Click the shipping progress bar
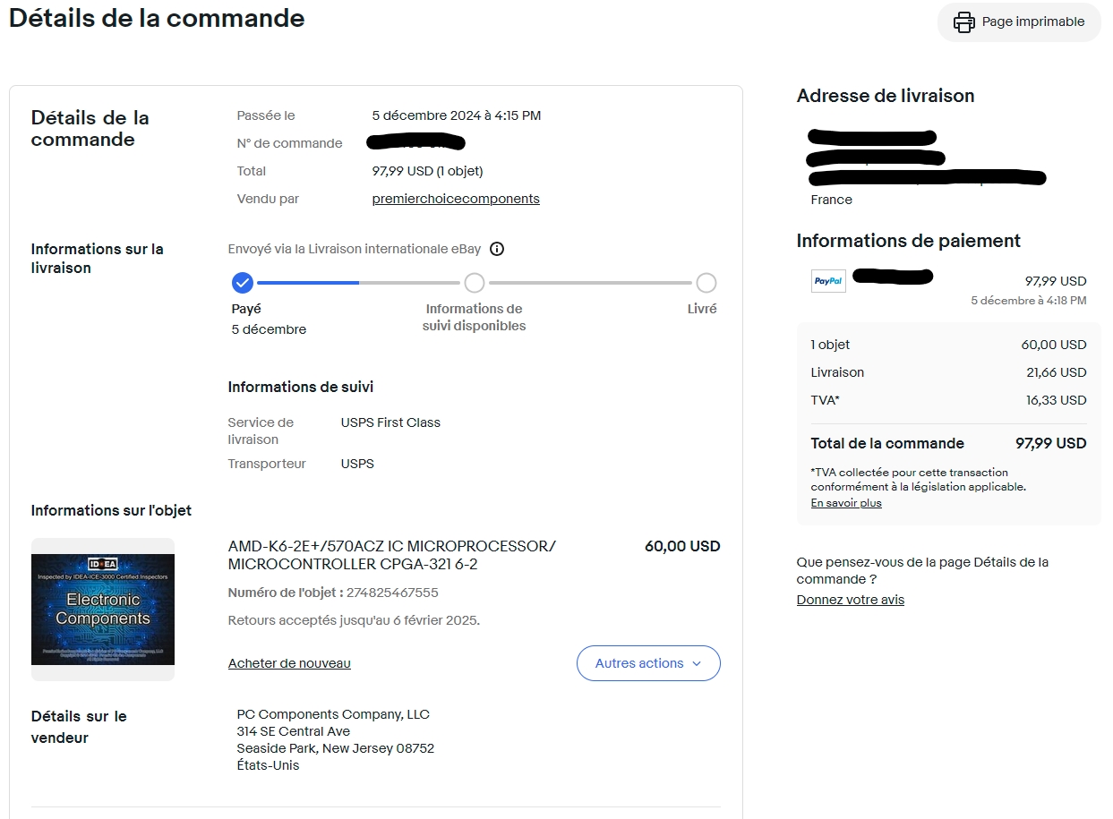 pyautogui.click(x=358, y=283)
